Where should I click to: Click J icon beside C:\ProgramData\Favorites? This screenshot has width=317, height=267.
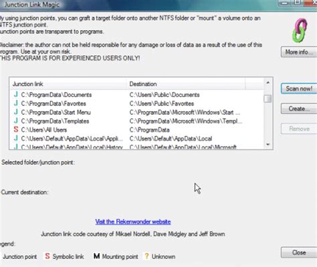tap(15, 103)
